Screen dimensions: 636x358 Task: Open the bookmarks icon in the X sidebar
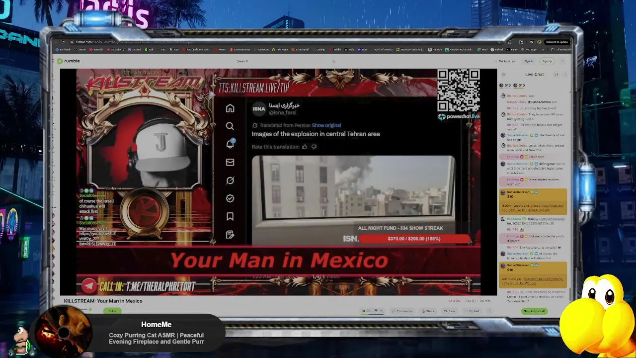(x=230, y=216)
